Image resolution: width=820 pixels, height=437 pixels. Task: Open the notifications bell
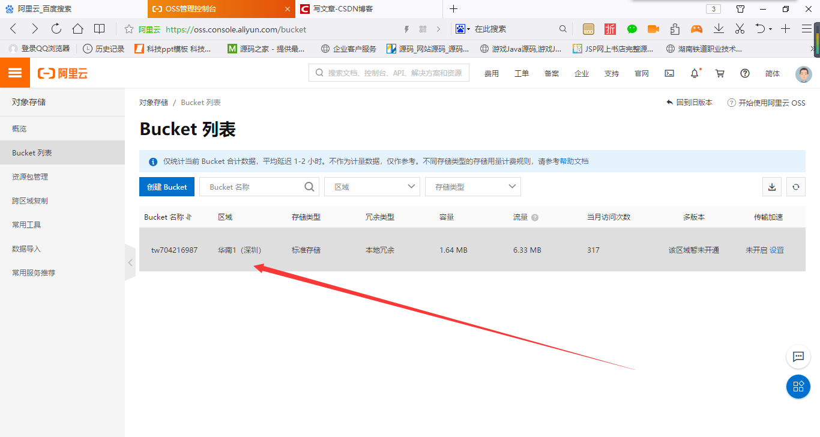coord(694,73)
